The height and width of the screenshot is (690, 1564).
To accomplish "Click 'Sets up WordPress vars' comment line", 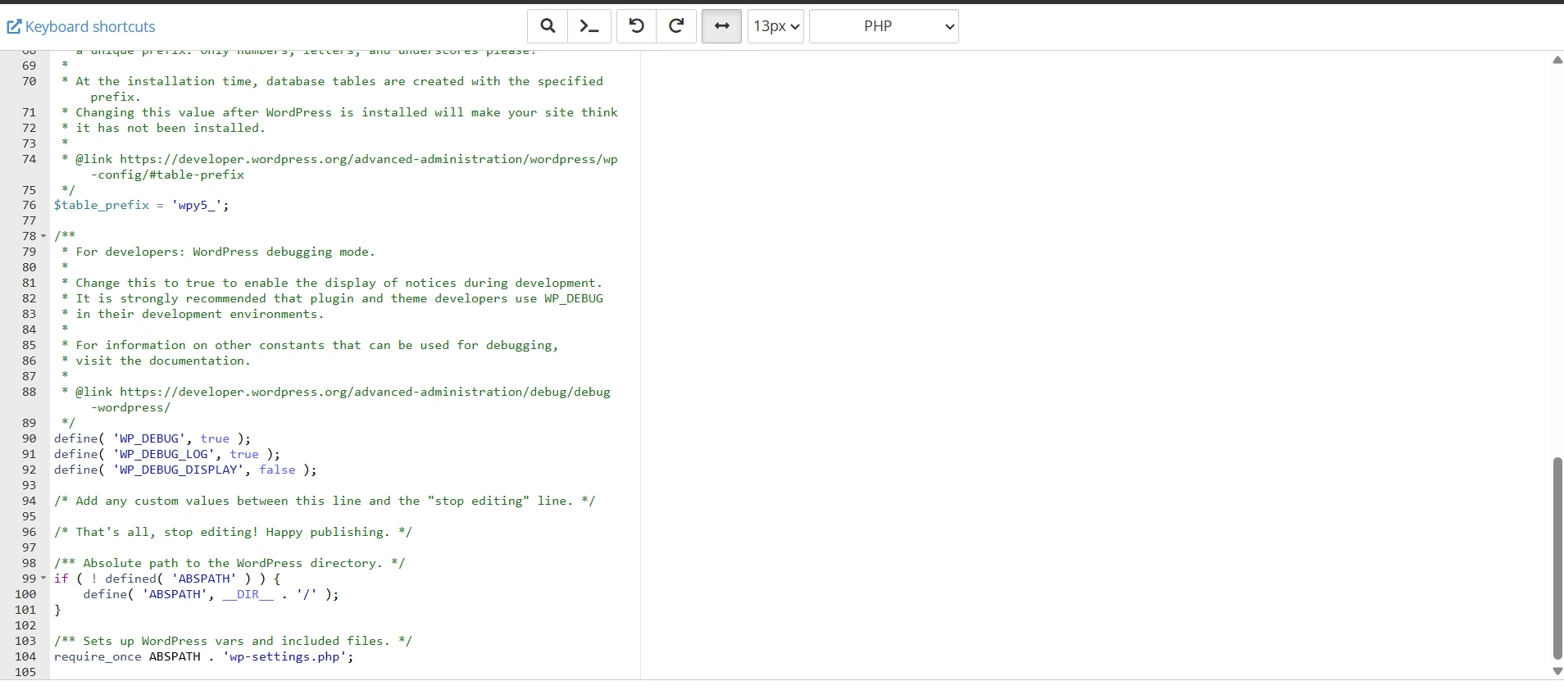I will (x=233, y=641).
